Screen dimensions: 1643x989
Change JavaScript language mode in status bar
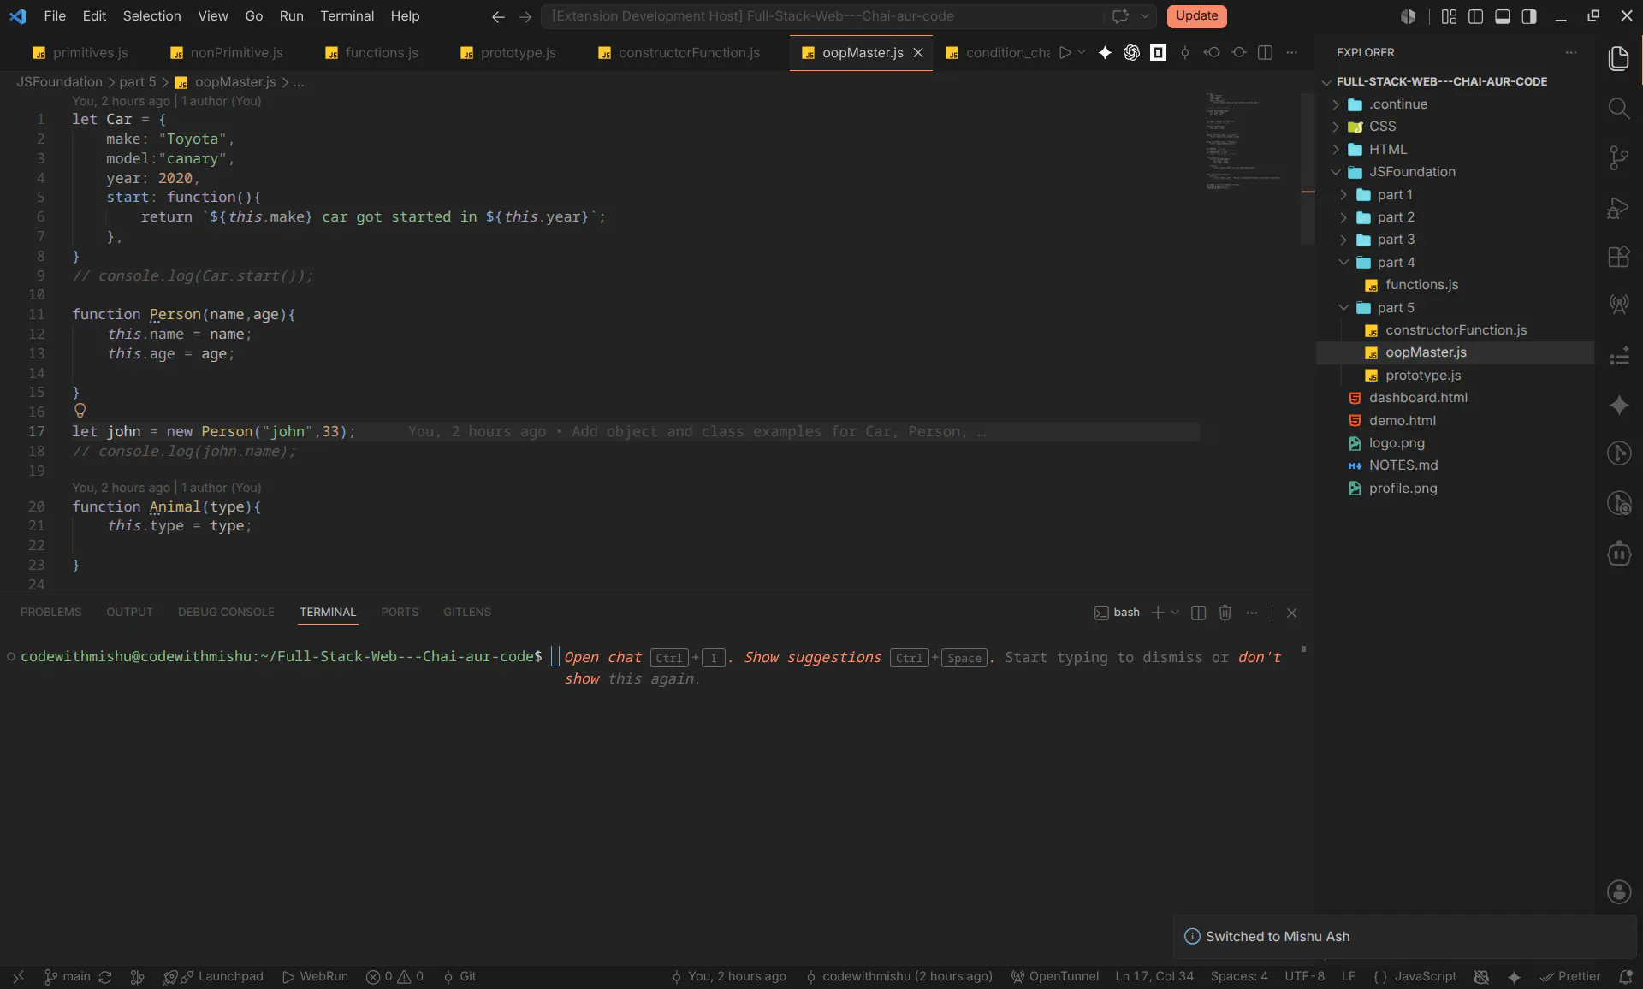(x=1425, y=976)
